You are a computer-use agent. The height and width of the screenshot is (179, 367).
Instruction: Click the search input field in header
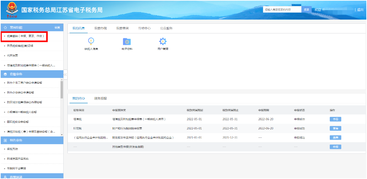282,10
